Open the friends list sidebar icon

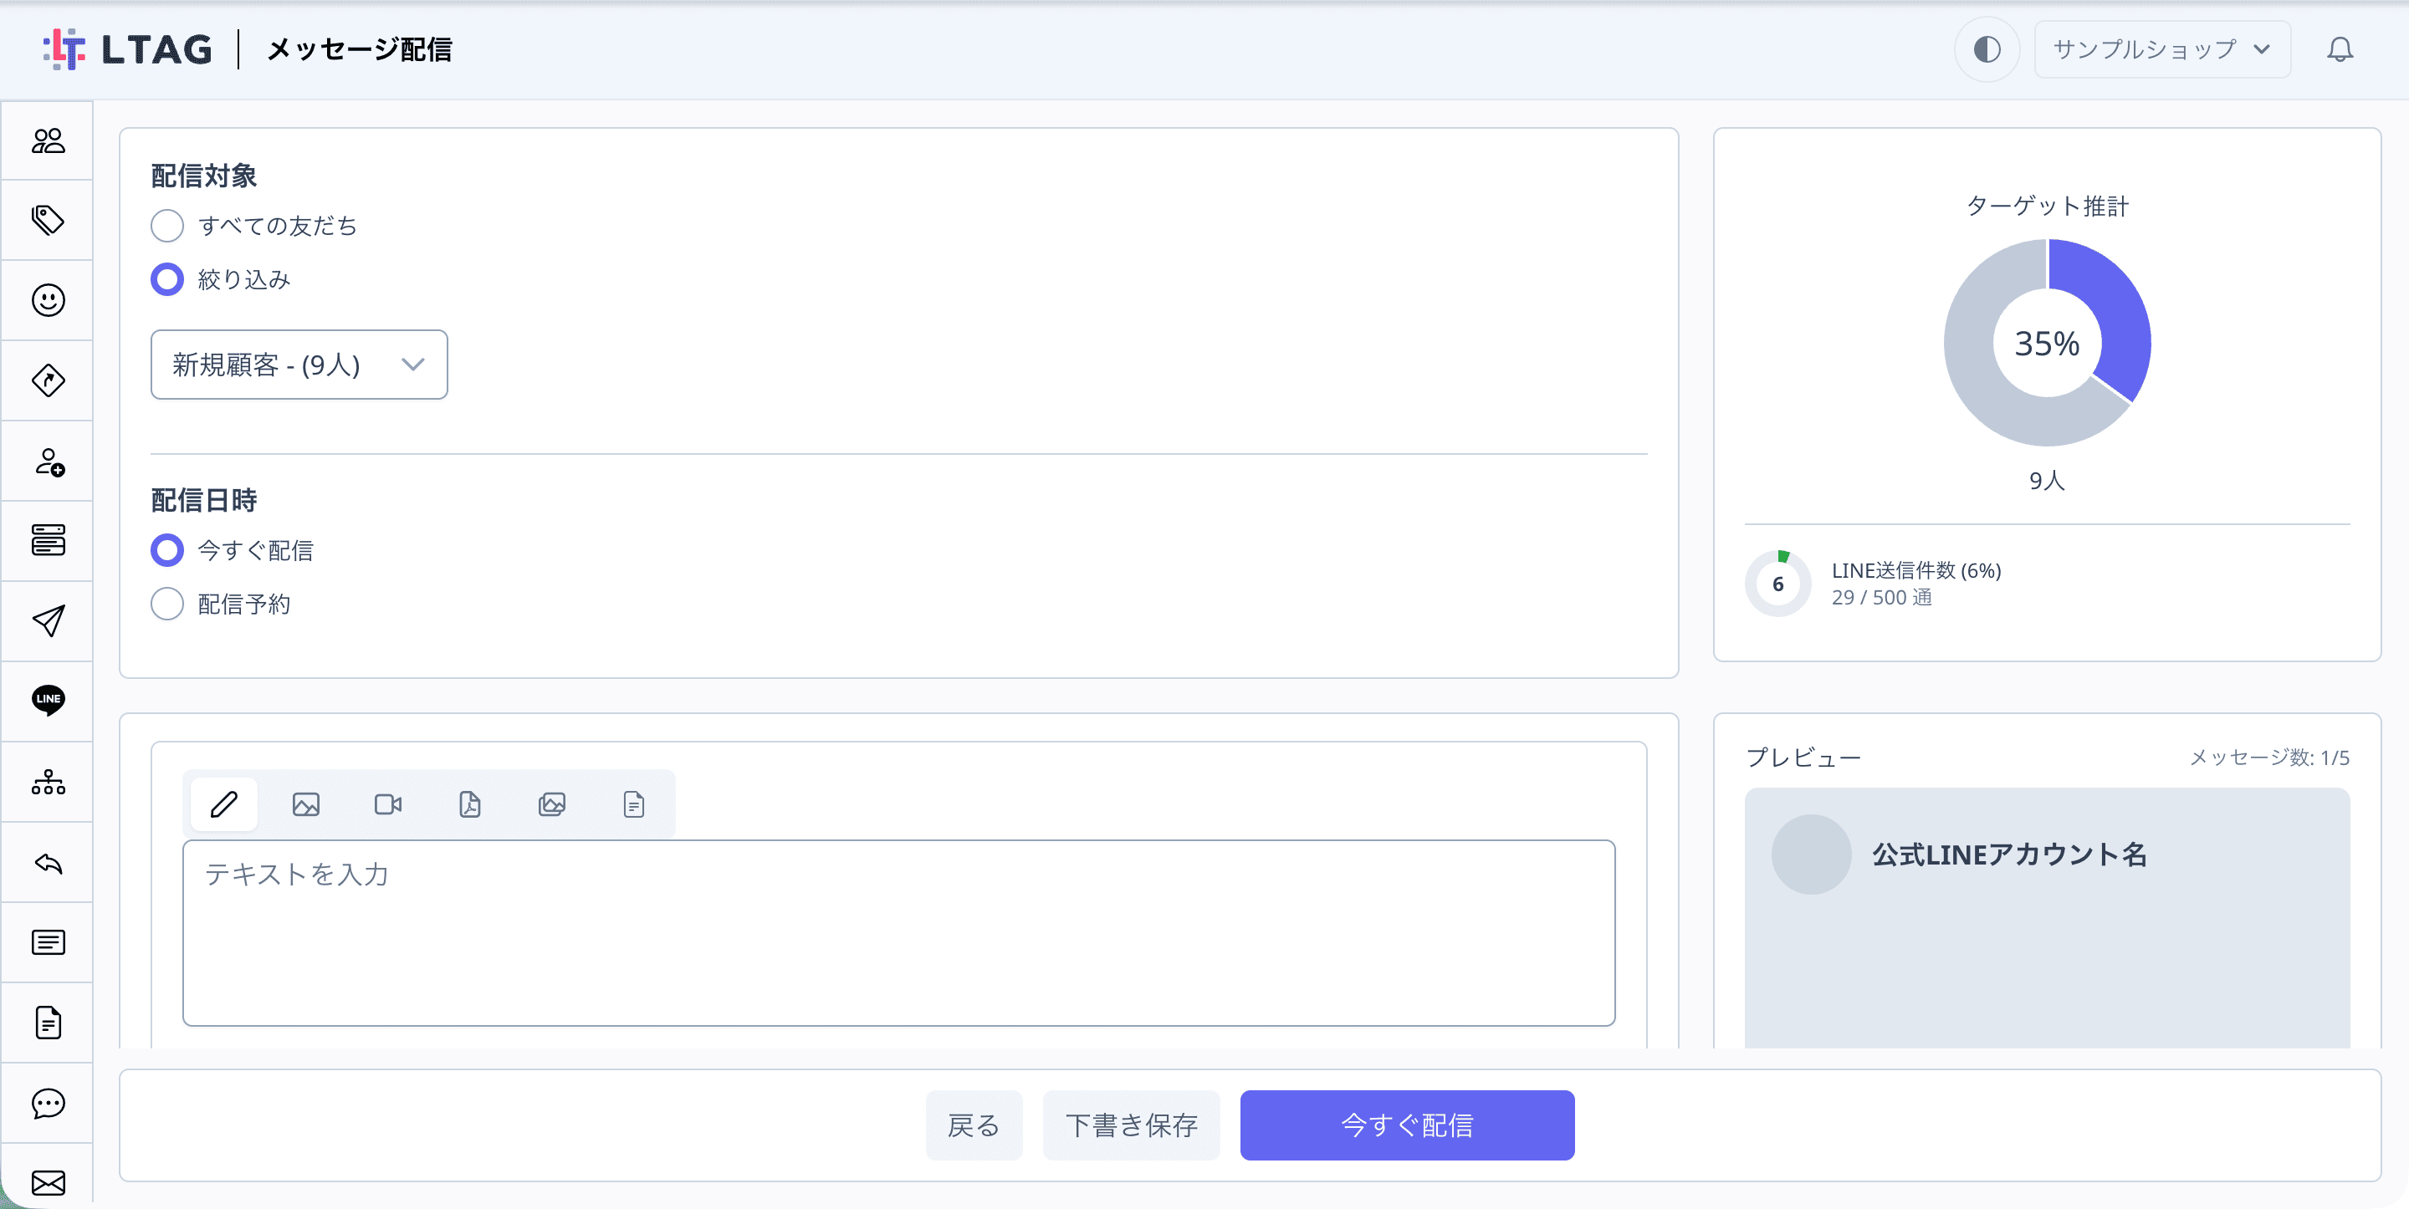click(48, 141)
